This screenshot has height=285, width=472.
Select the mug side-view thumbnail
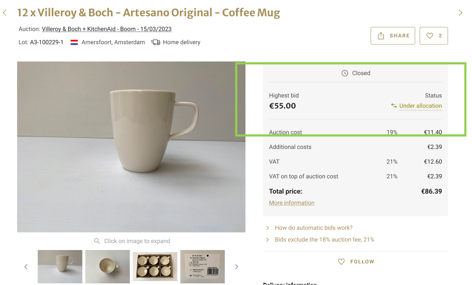(x=60, y=266)
